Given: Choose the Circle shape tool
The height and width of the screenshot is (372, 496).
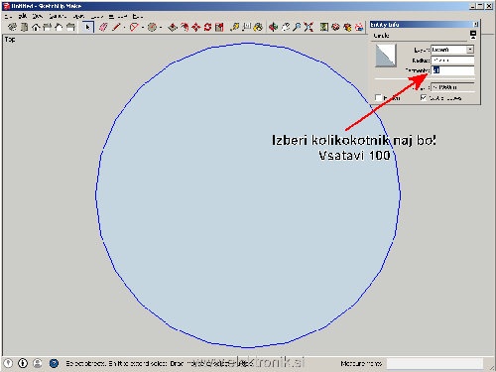Looking at the screenshot, I should point(152,27).
